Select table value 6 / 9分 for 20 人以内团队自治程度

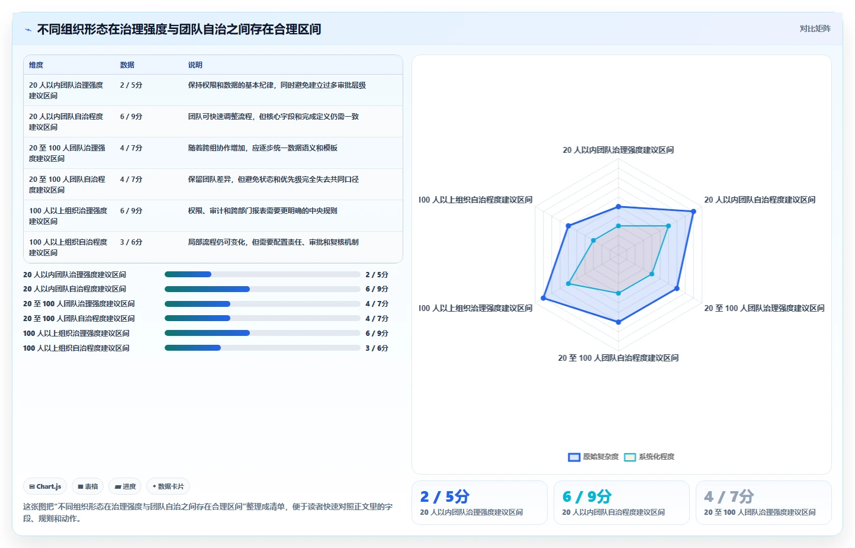[131, 117]
